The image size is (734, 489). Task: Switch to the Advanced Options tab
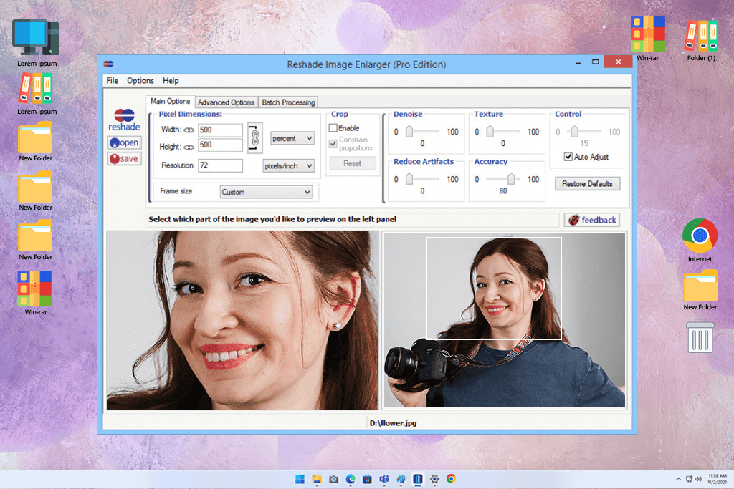[226, 102]
